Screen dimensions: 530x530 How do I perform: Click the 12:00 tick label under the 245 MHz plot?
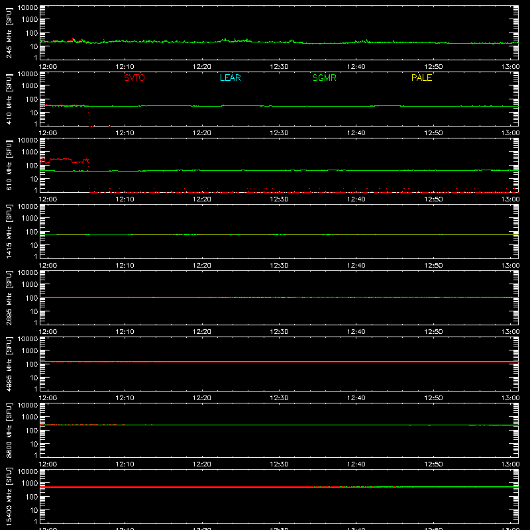[x=48, y=67]
